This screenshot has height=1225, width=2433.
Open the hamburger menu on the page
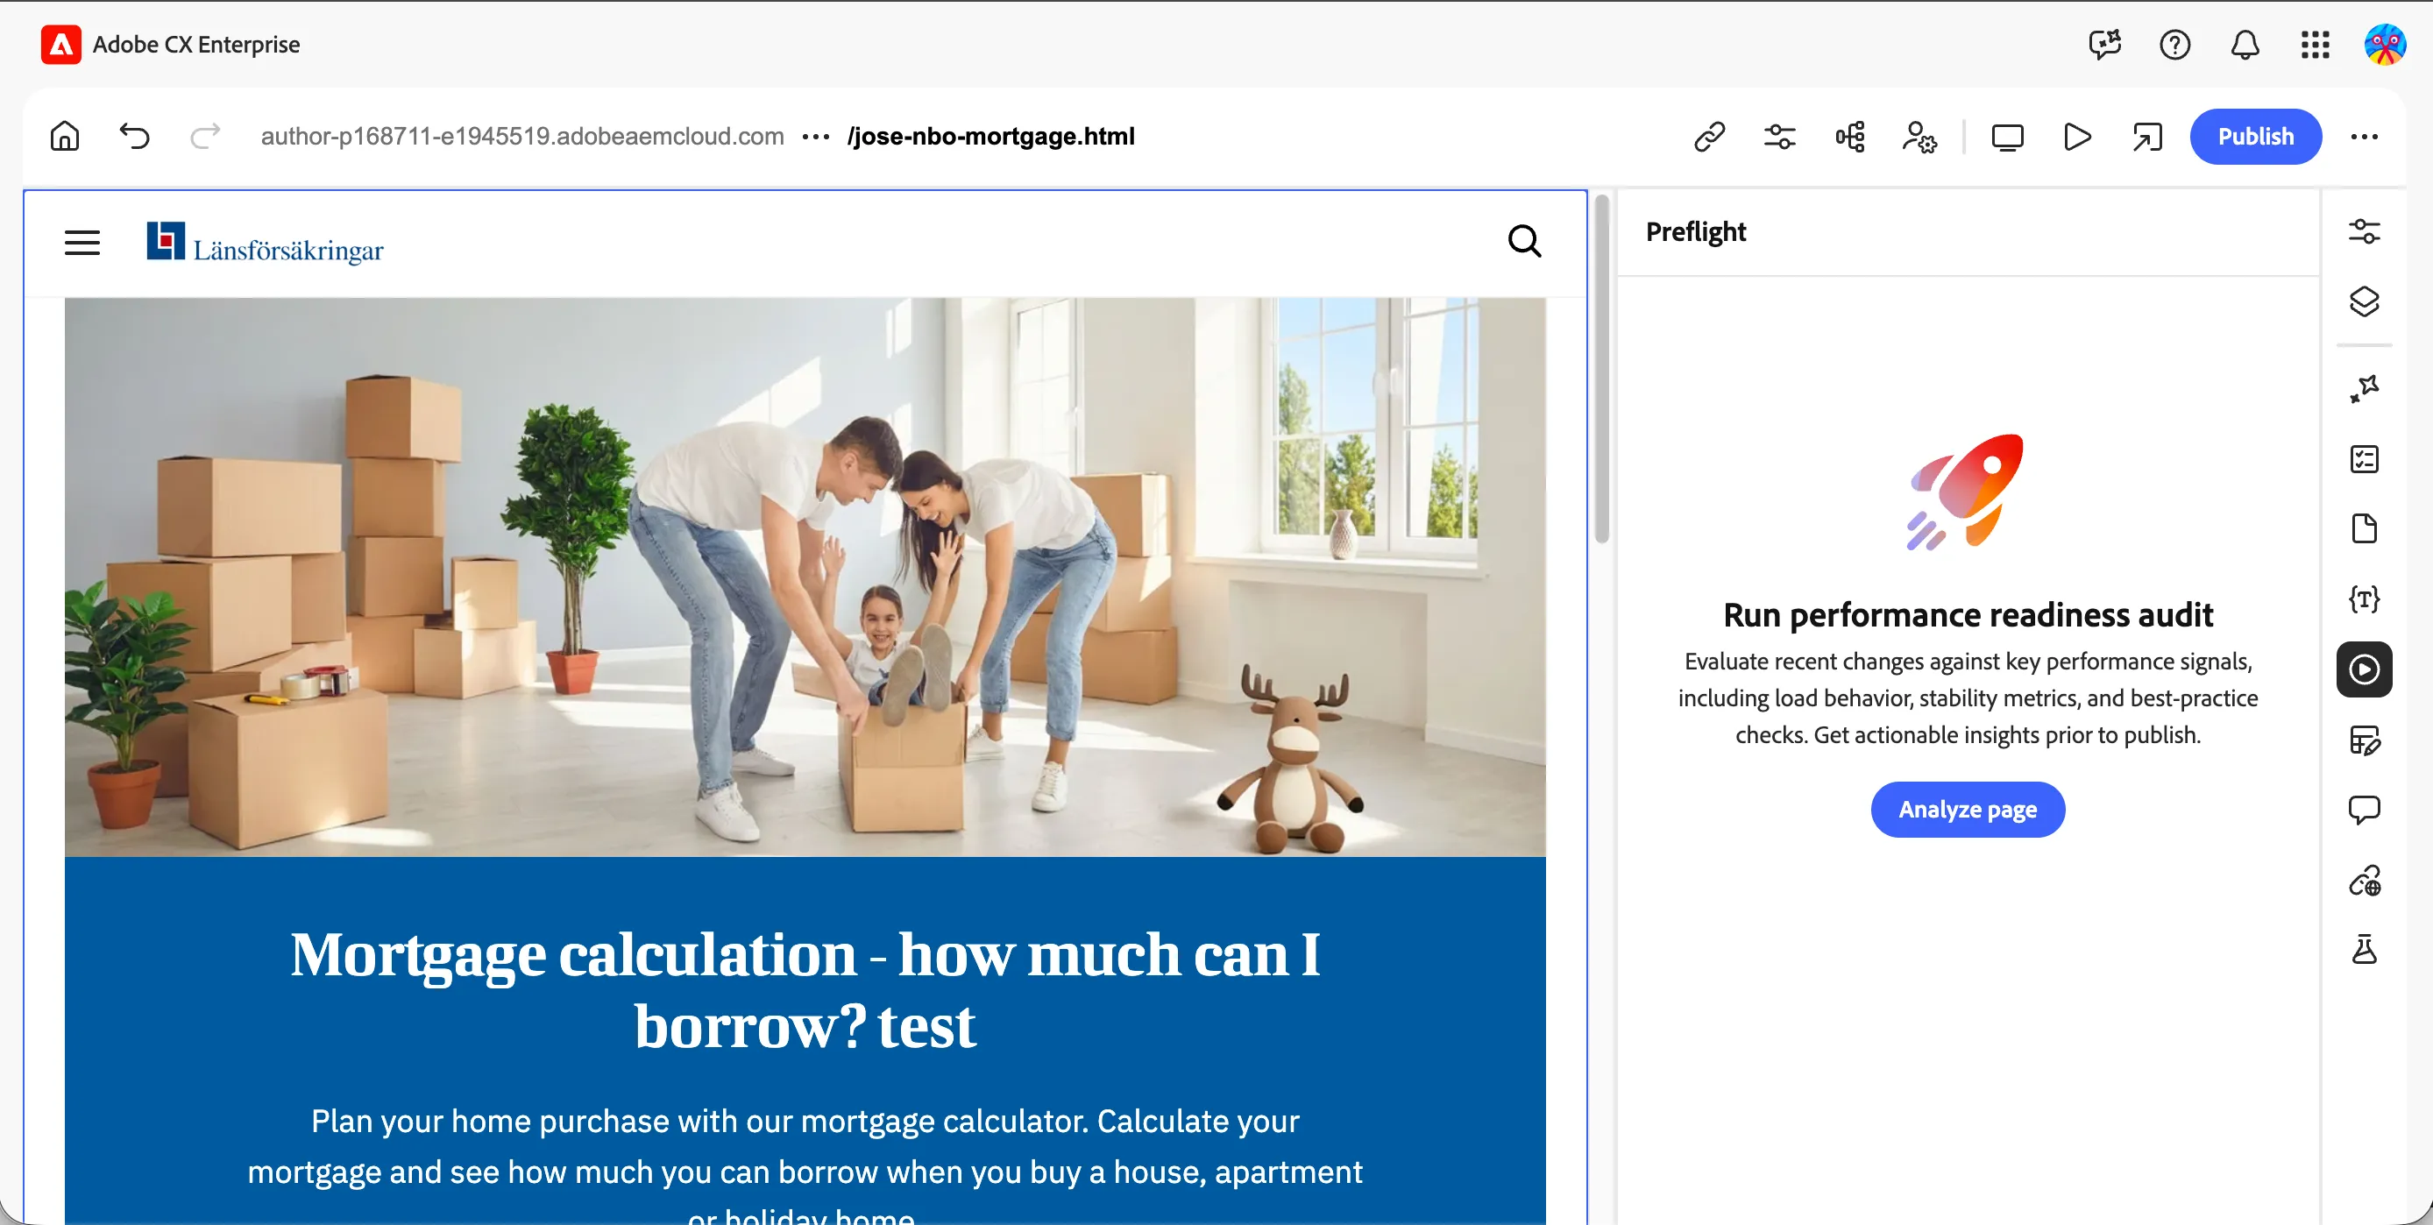click(82, 243)
